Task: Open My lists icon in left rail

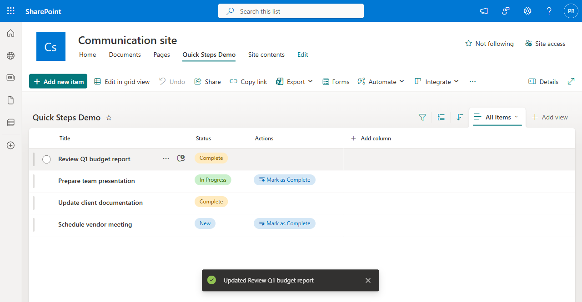Action: coord(10,123)
